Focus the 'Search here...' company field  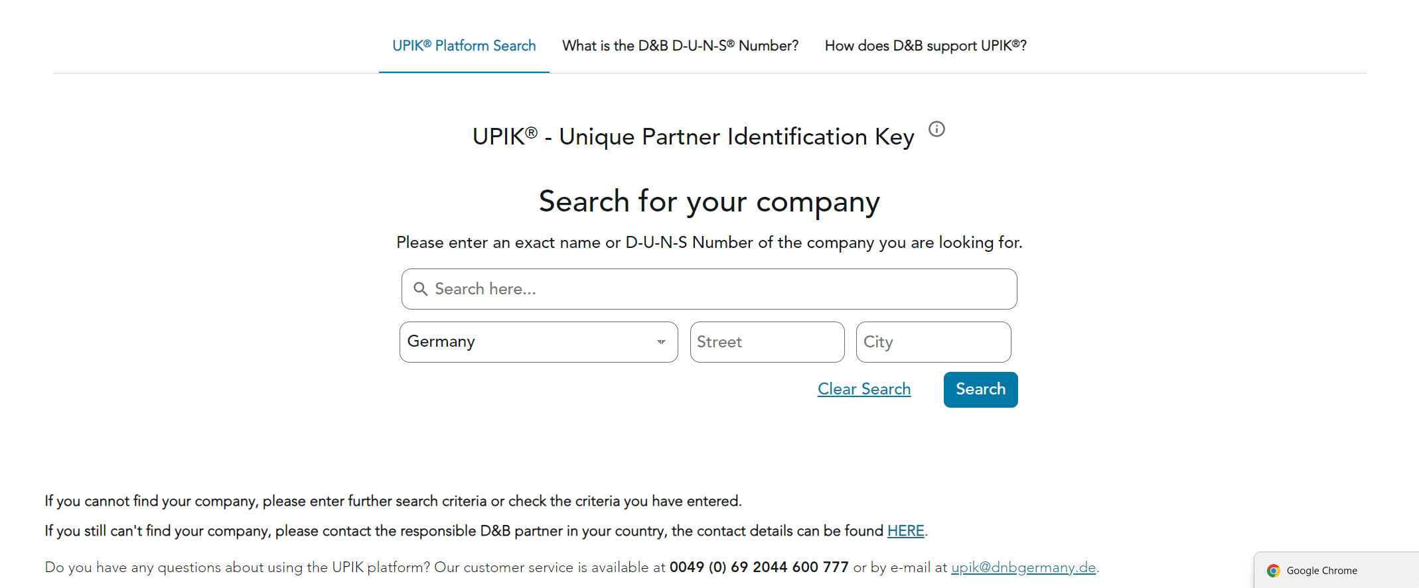coord(709,289)
